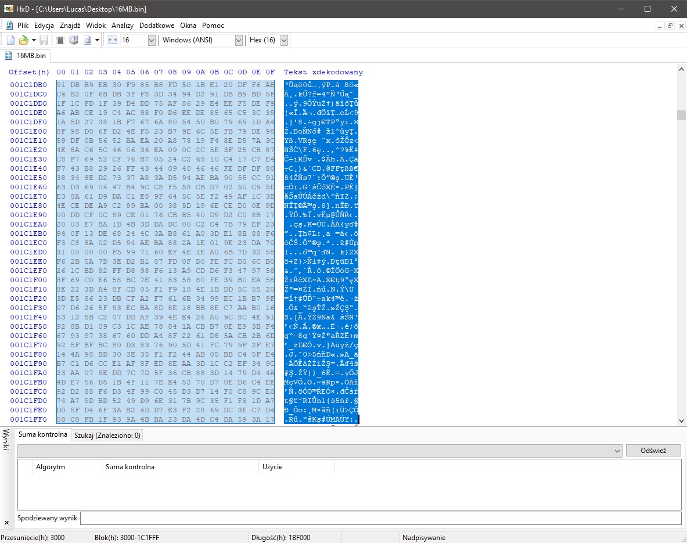The image size is (687, 543).
Task: Click offset row 001C1E00
Action: coord(28,131)
